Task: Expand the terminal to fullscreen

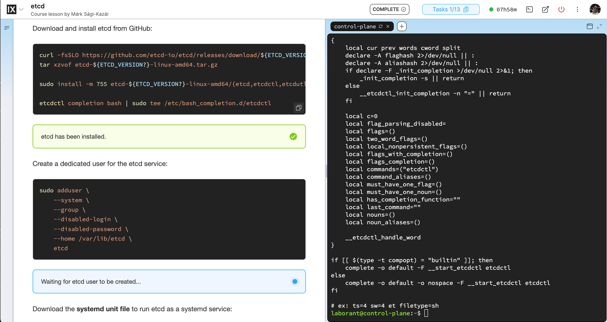Action: 599,27
